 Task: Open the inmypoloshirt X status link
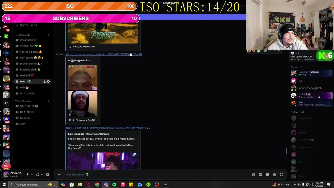(103, 54)
